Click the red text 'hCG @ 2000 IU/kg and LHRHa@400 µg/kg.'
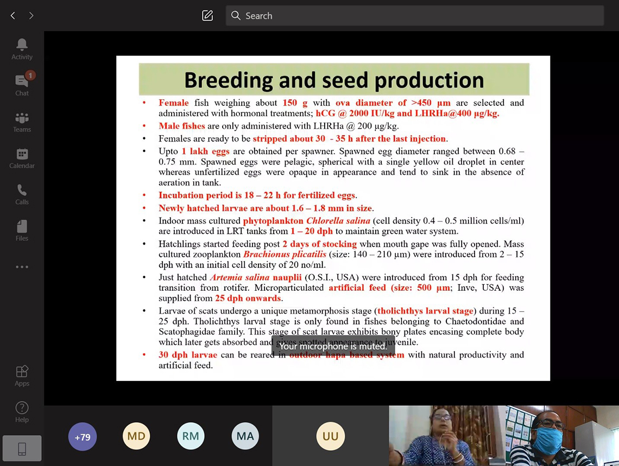This screenshot has height=466, width=619. click(x=407, y=113)
